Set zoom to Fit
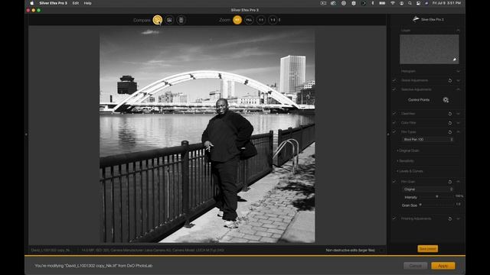Image resolution: width=490 pixels, height=275 pixels. tap(237, 20)
